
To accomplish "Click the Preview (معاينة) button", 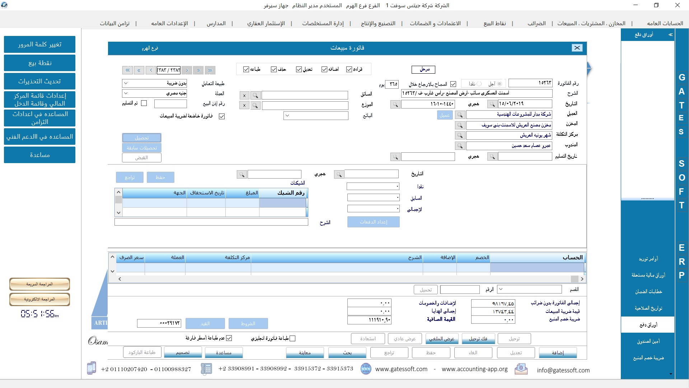I will tap(305, 353).
